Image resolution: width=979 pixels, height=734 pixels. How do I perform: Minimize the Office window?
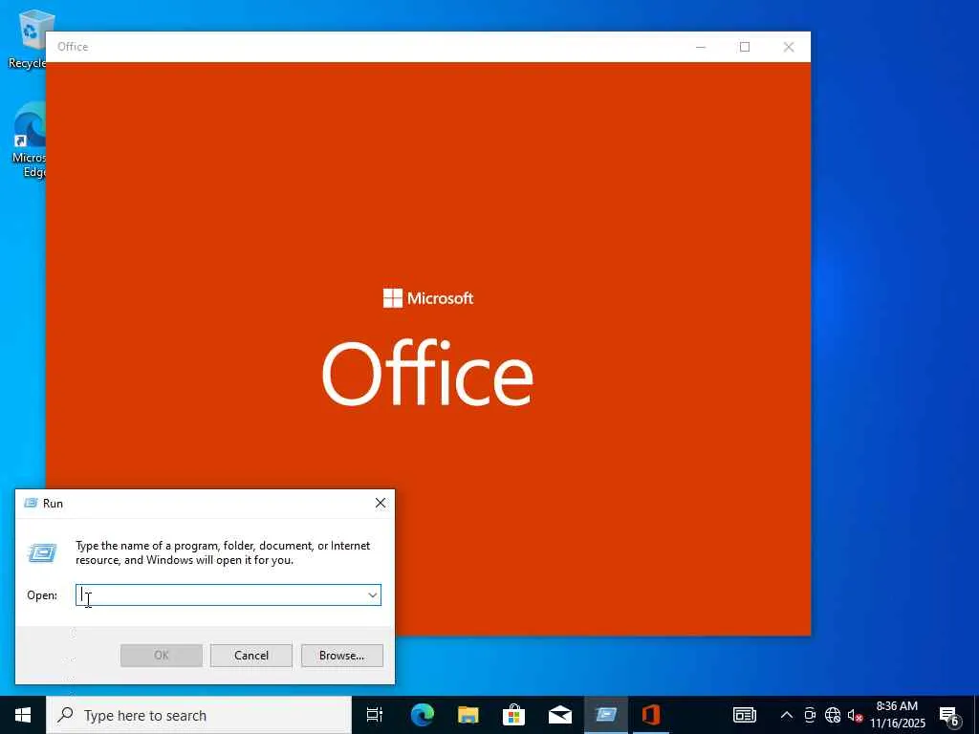tap(701, 47)
